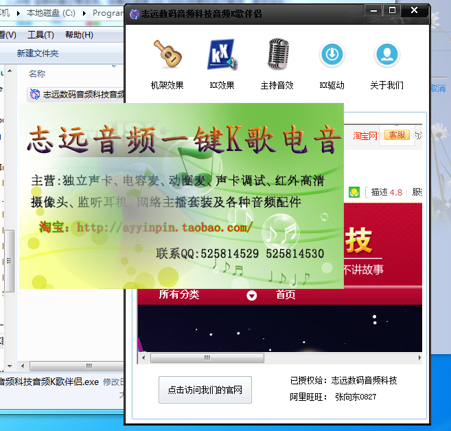Click the 描述 4.8 rating text
This screenshot has height=431, width=451.
click(x=386, y=192)
